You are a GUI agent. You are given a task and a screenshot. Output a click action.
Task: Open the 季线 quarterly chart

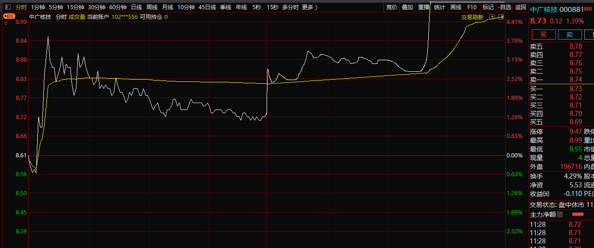click(226, 7)
